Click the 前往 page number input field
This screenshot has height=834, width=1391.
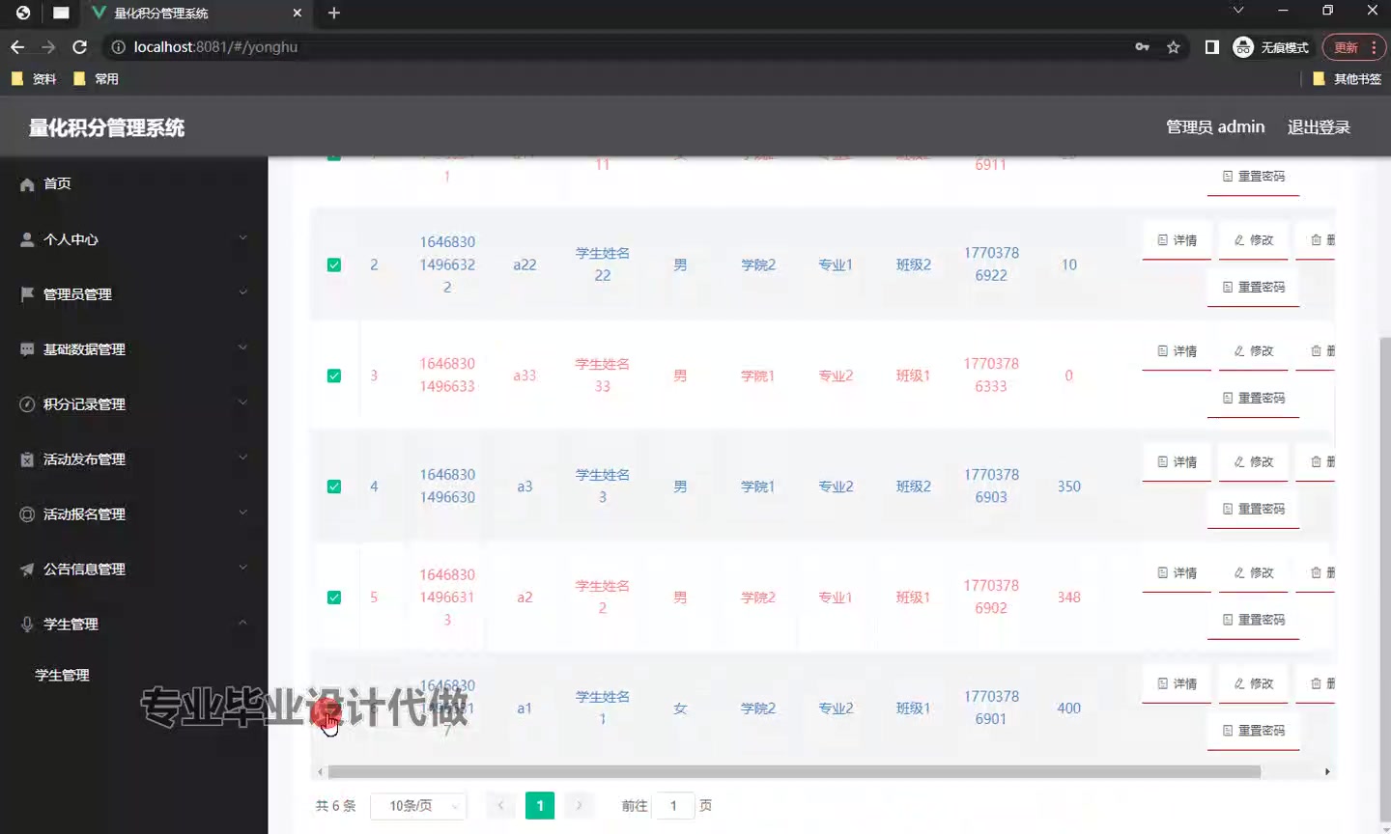tap(673, 805)
